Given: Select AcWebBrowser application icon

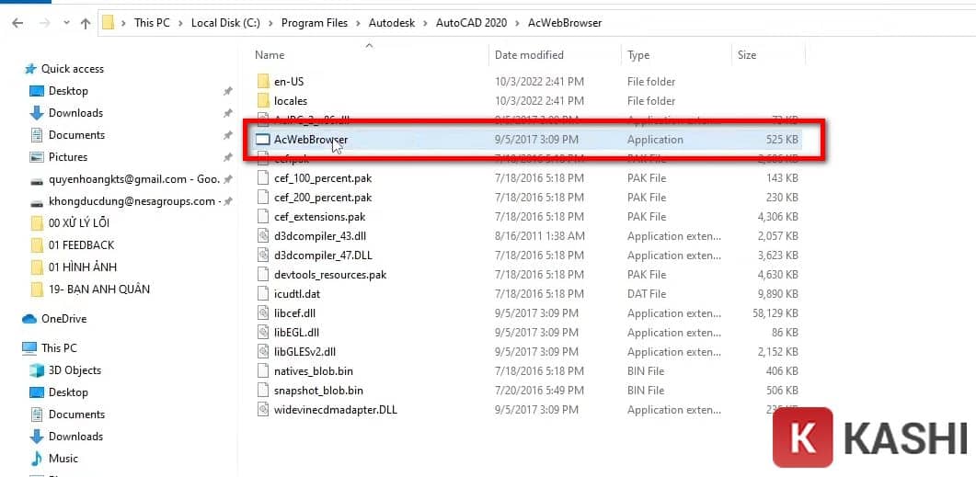Looking at the screenshot, I should (264, 140).
